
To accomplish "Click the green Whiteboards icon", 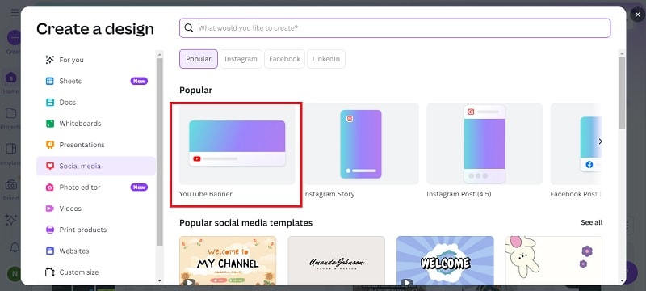I will 50,124.
